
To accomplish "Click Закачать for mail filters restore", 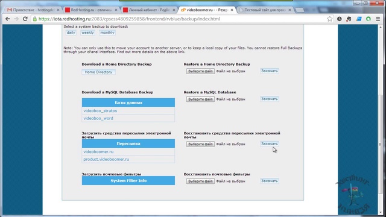I will 270,181.
